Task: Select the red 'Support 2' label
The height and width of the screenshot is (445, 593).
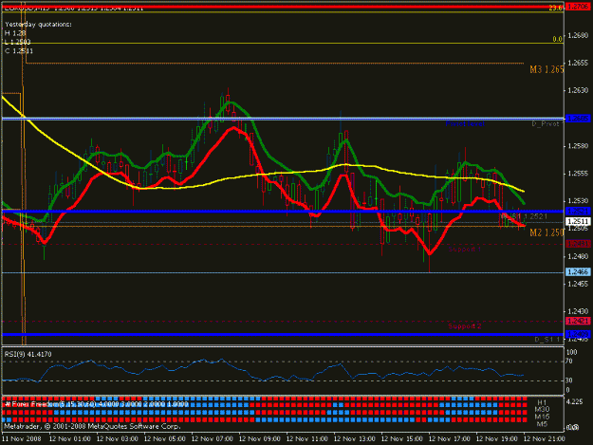Action: pyautogui.click(x=465, y=326)
